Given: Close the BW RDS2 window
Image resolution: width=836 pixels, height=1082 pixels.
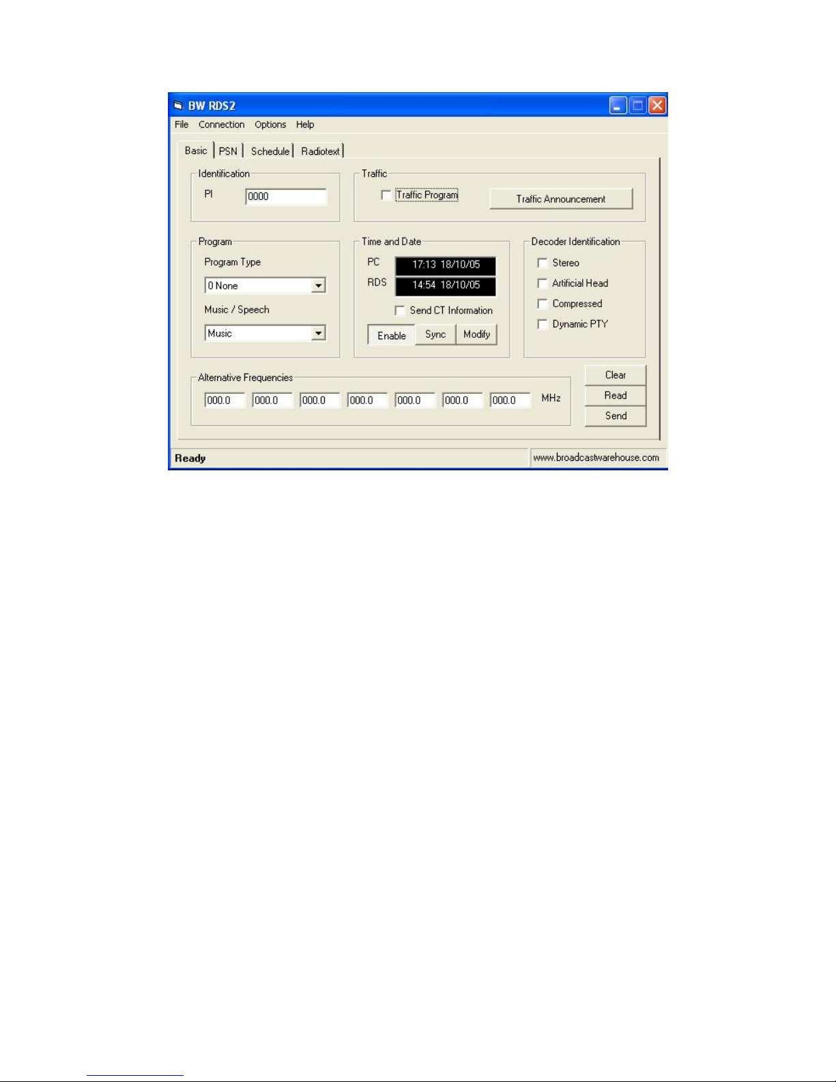Looking at the screenshot, I should click(657, 105).
